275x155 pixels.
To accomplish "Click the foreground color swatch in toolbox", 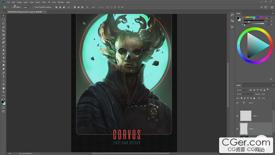I will [2, 102].
